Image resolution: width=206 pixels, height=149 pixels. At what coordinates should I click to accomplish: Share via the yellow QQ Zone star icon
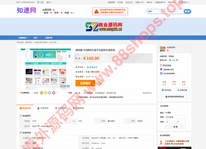coord(46,93)
